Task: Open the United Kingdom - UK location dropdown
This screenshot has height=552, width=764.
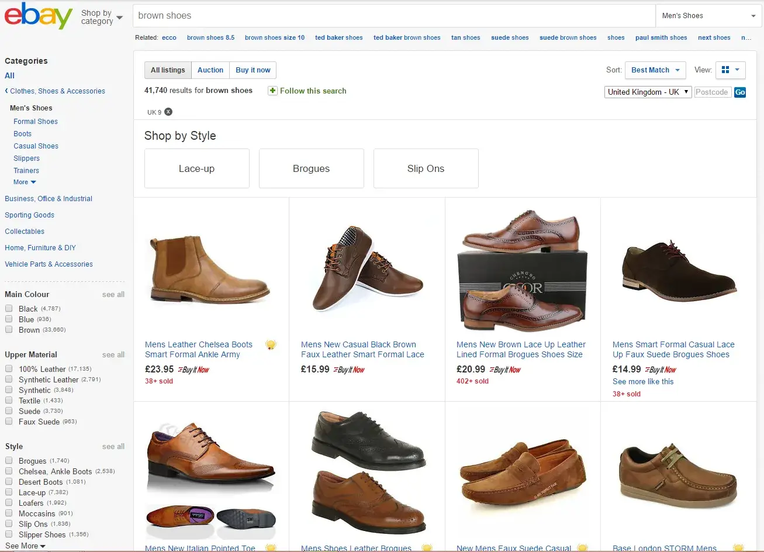Action: pos(648,92)
